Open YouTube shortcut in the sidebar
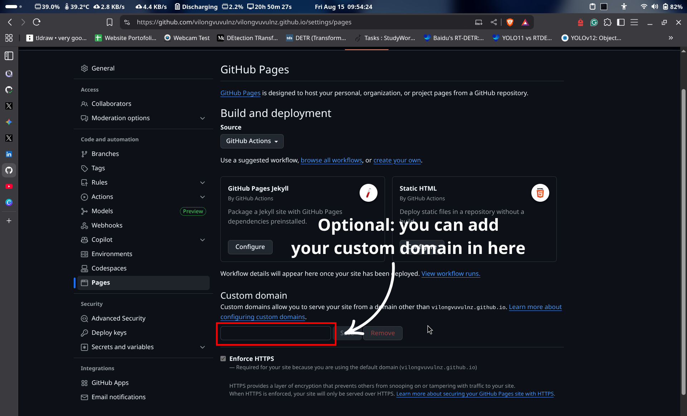The image size is (687, 416). pos(9,186)
